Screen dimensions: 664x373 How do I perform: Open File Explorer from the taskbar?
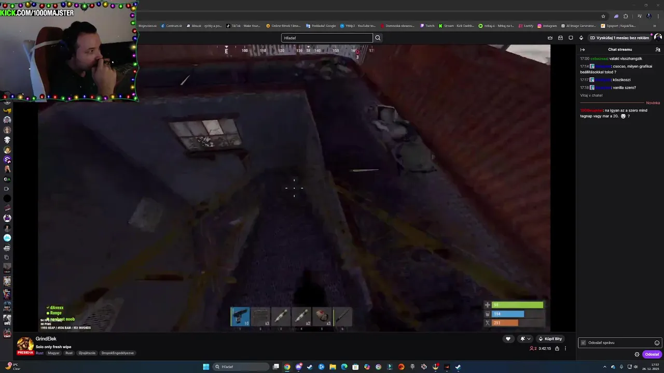click(333, 367)
